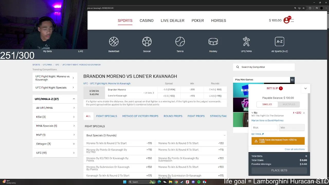Open UFC Fight Night Specials trending item
Screen dimensions: 329x185
[55, 88]
